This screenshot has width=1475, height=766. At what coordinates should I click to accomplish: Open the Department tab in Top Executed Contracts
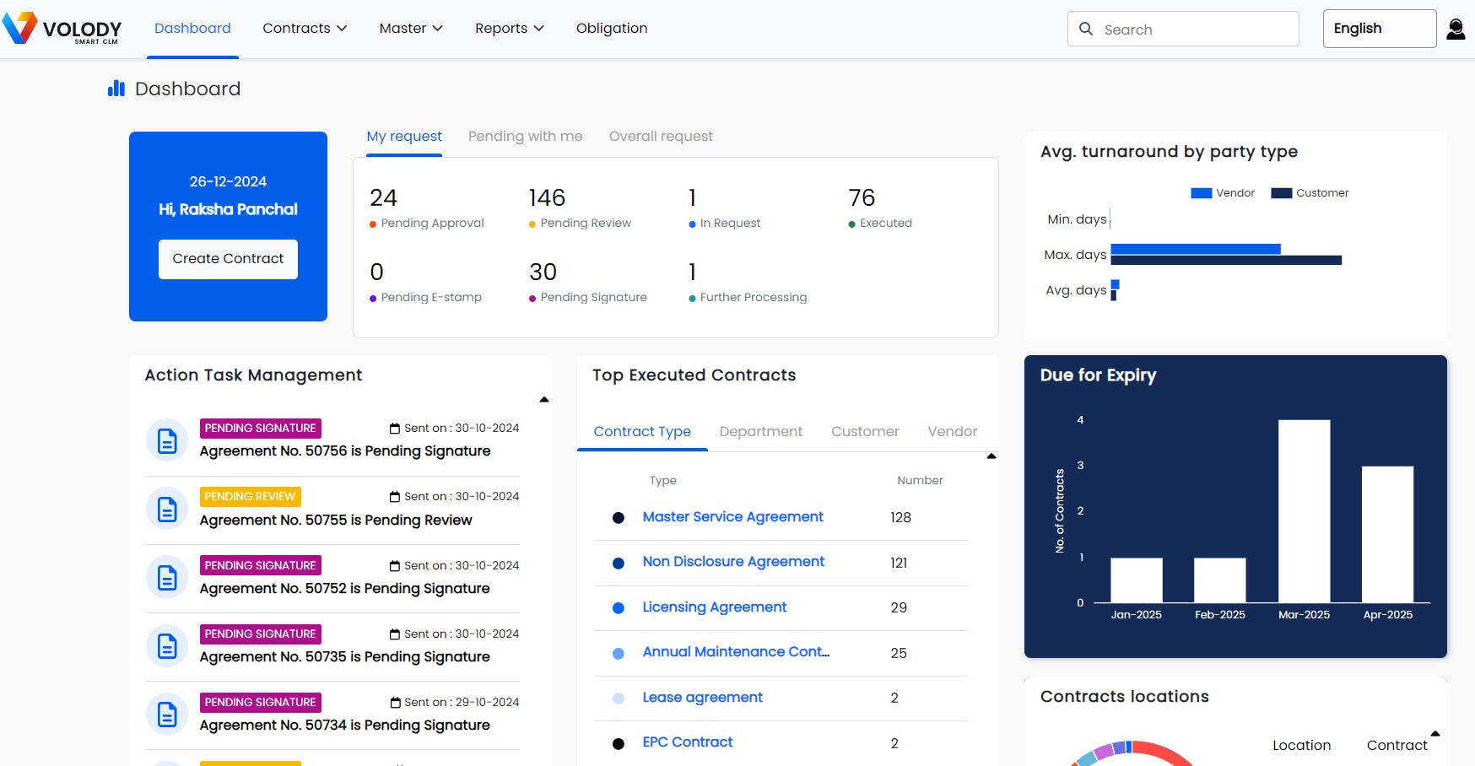tap(761, 431)
